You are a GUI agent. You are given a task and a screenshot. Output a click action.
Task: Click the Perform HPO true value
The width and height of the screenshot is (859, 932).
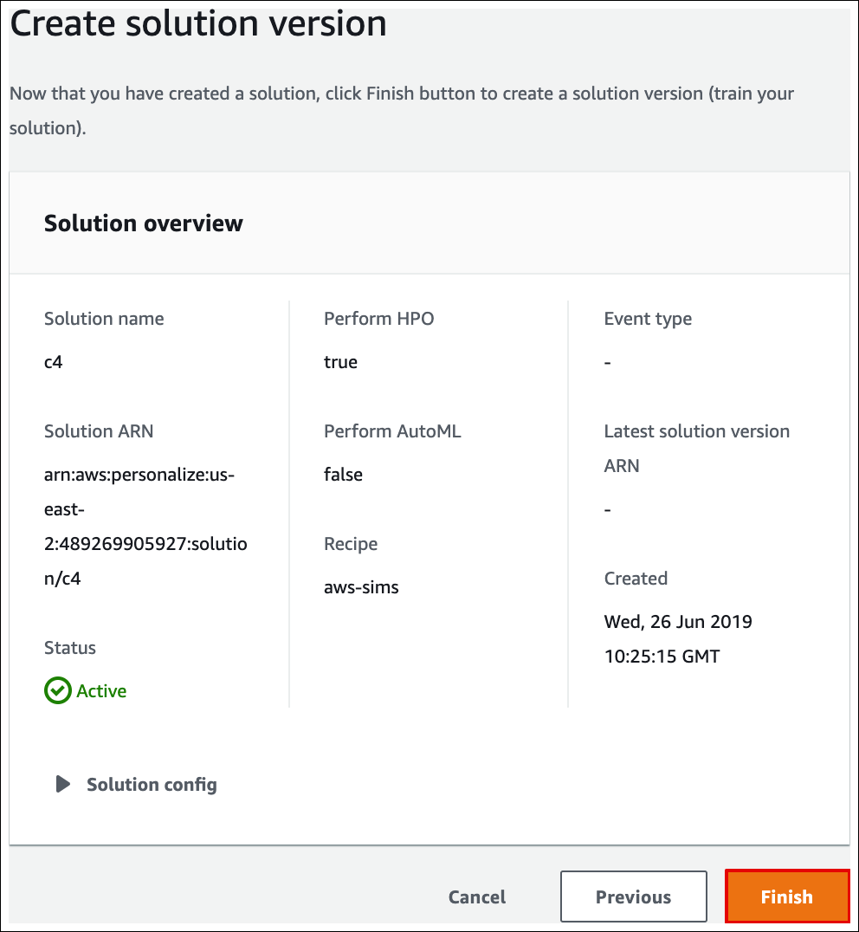[x=340, y=362]
